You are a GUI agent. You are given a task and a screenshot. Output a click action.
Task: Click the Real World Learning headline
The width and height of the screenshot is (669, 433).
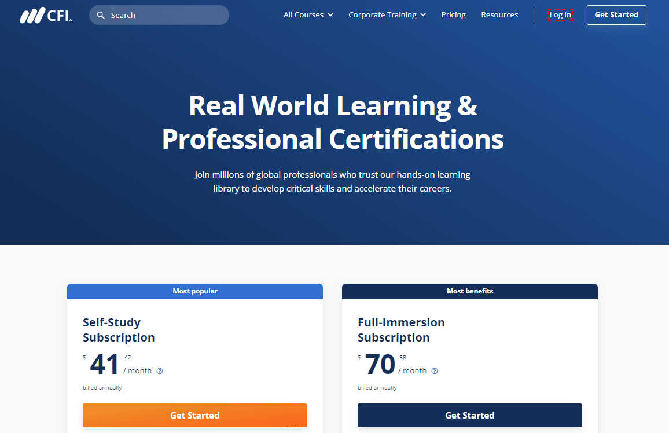pos(333,122)
